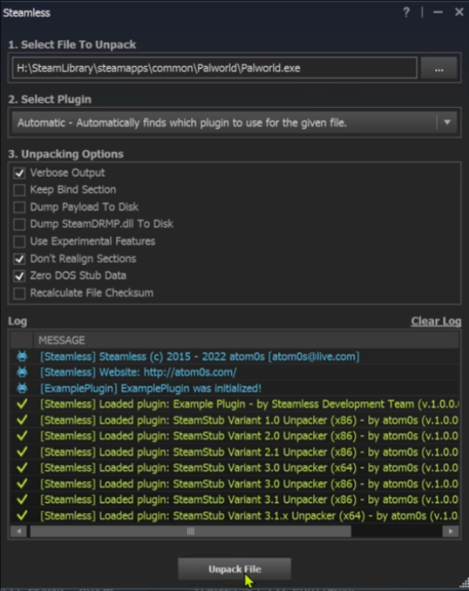The height and width of the screenshot is (591, 469).
Task: Click the window resize grip icon
Action: point(464,582)
